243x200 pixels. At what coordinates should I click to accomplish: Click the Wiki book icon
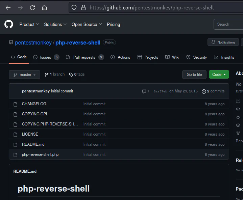pos(167,57)
